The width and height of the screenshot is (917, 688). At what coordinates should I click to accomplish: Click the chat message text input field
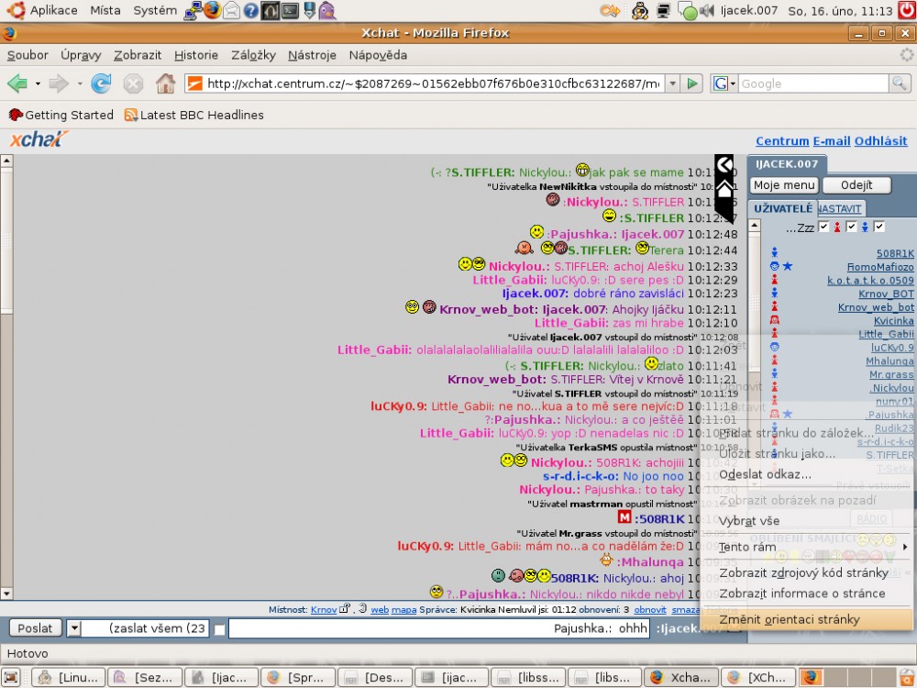pyautogui.click(x=440, y=628)
